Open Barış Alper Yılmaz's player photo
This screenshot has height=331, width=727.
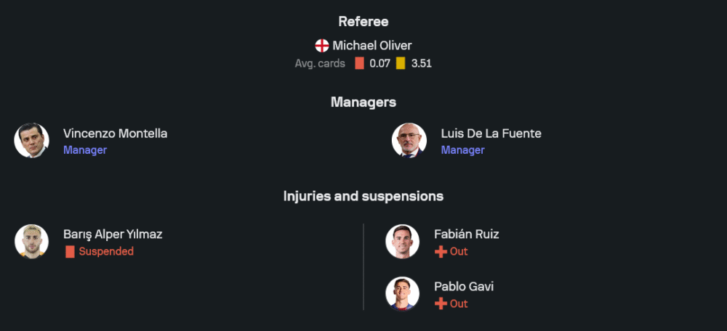31,242
